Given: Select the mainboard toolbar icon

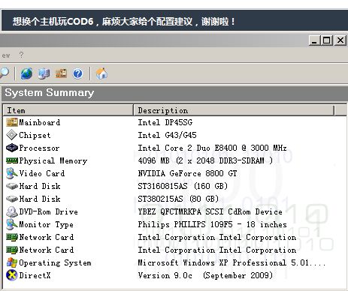Looking at the screenshot, I should (61, 73).
